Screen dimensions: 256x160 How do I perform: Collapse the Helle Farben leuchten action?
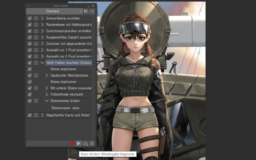[42, 63]
